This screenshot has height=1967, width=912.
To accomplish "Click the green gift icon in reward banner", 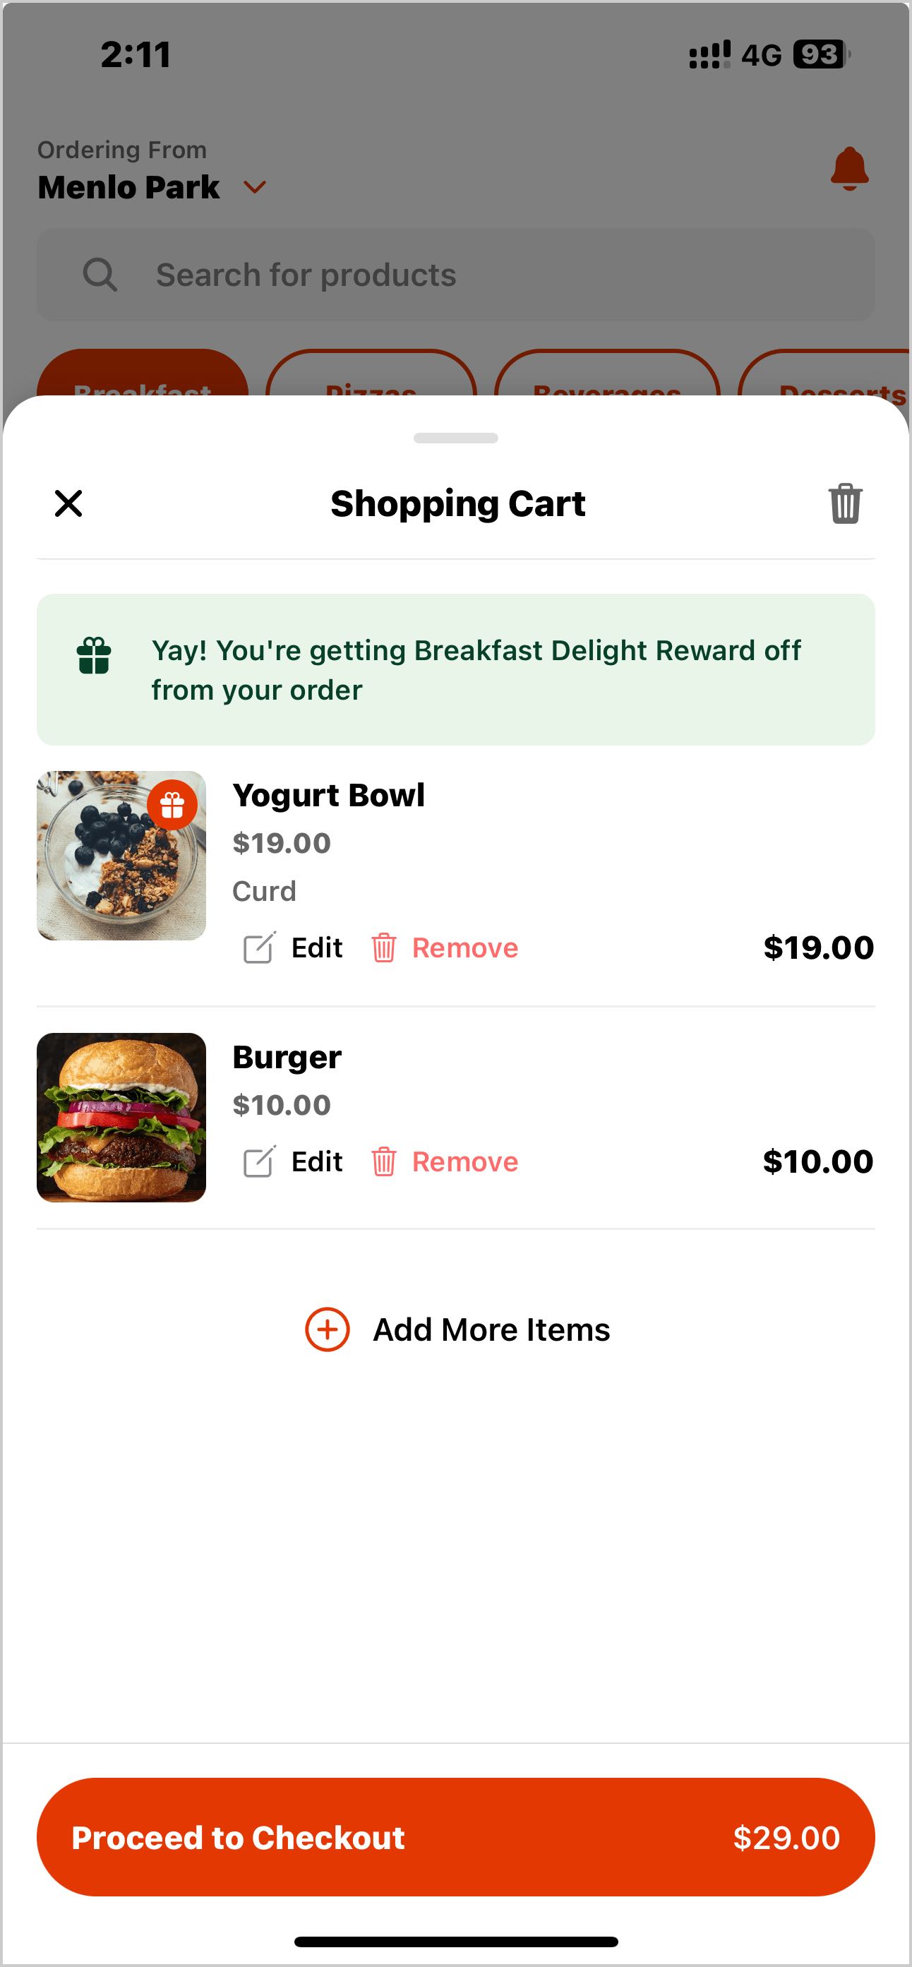I will [94, 656].
